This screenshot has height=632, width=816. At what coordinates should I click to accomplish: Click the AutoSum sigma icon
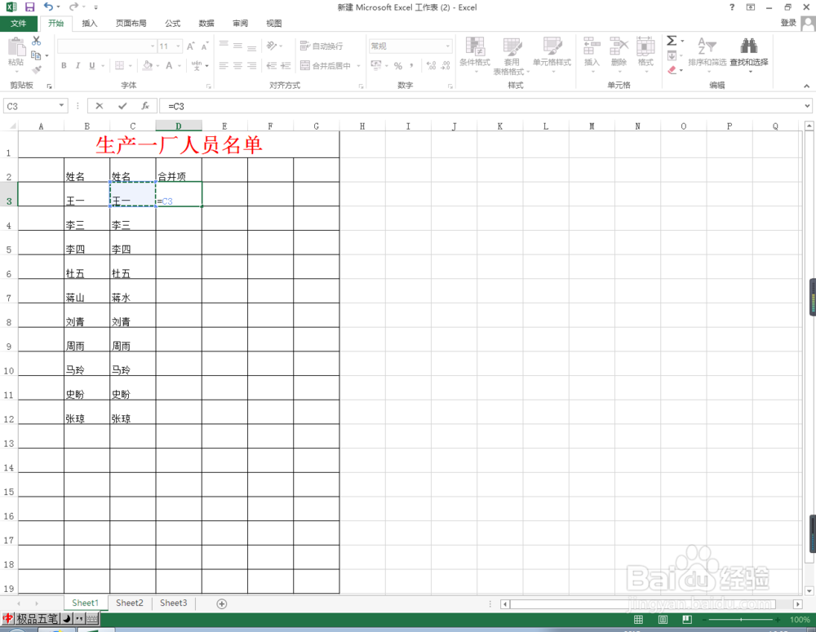tap(672, 41)
